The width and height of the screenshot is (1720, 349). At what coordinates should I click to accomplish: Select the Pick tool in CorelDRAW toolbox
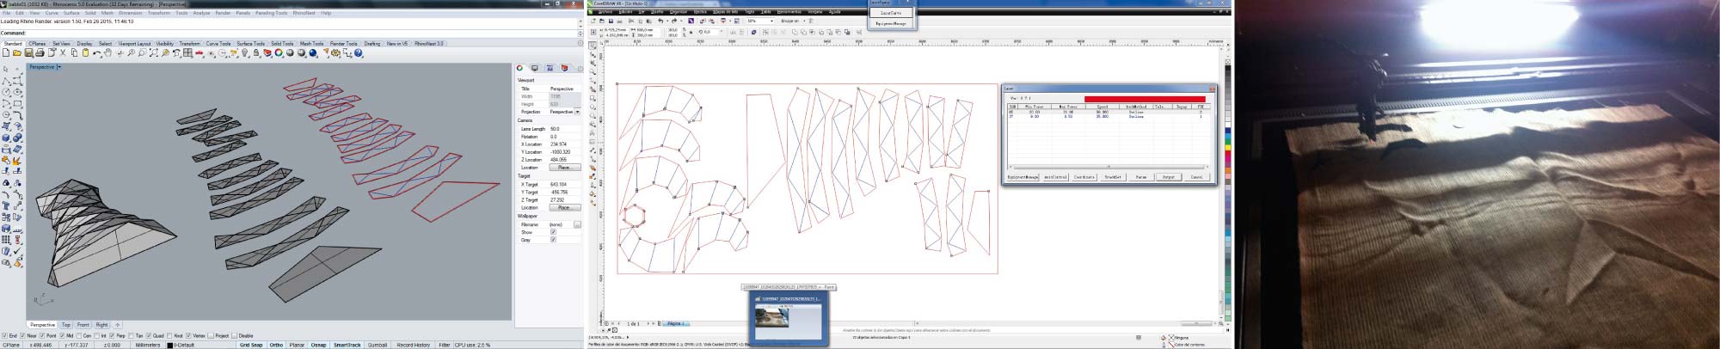pyautogui.click(x=593, y=46)
